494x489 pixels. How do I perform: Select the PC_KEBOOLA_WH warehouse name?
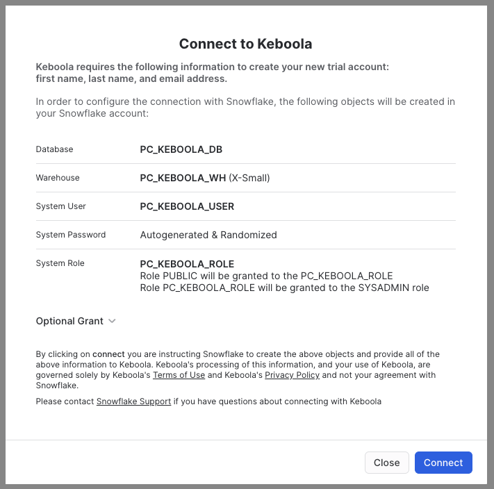[x=183, y=178]
